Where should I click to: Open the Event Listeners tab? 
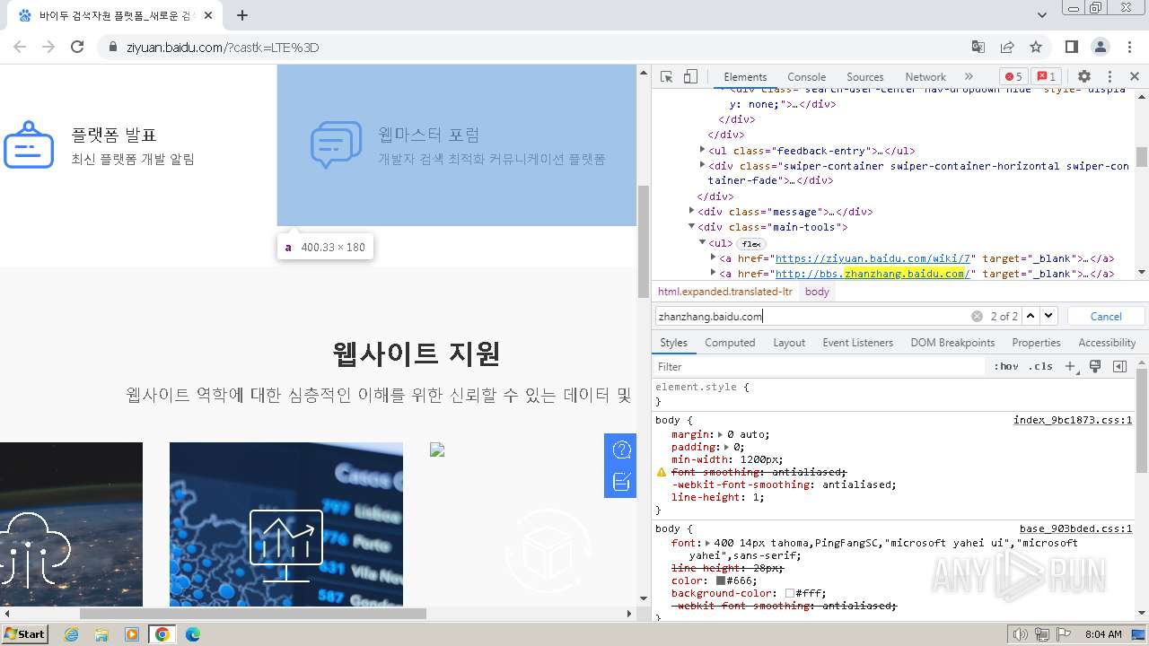pyautogui.click(x=857, y=343)
